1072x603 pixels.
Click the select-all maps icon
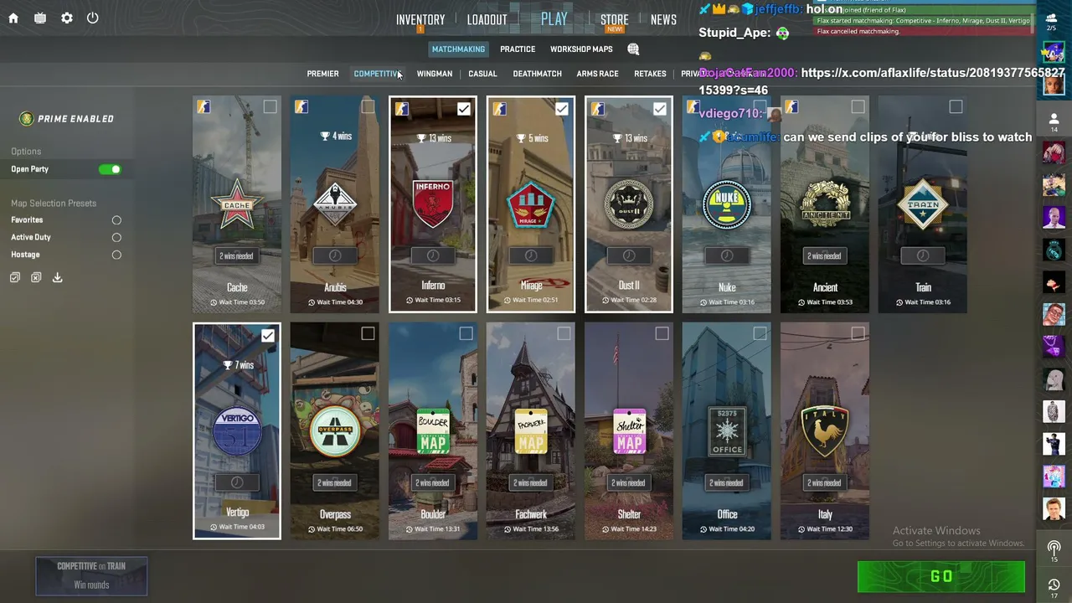[x=15, y=277]
